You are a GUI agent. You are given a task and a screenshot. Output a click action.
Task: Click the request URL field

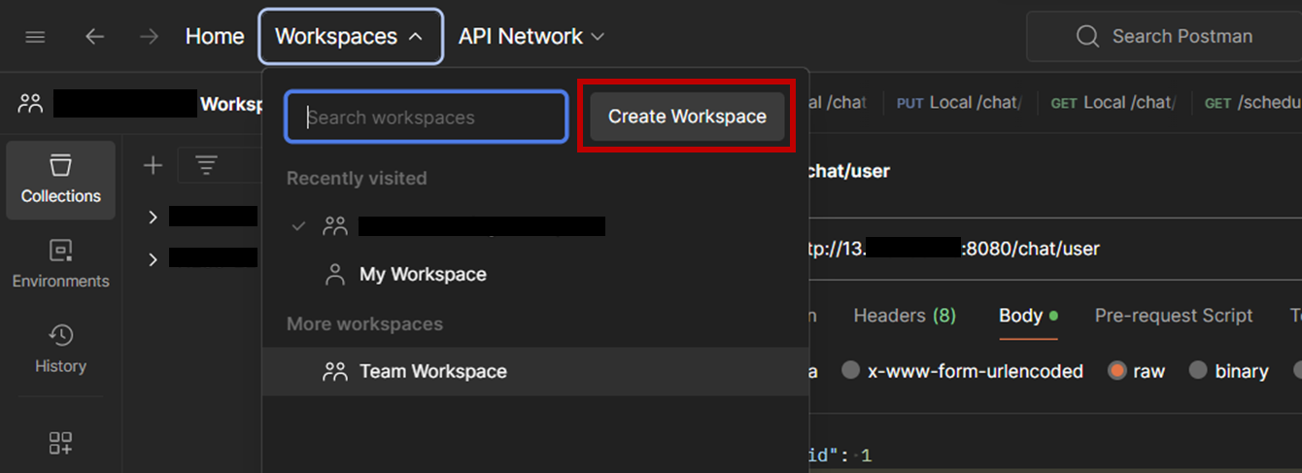coord(1054,249)
